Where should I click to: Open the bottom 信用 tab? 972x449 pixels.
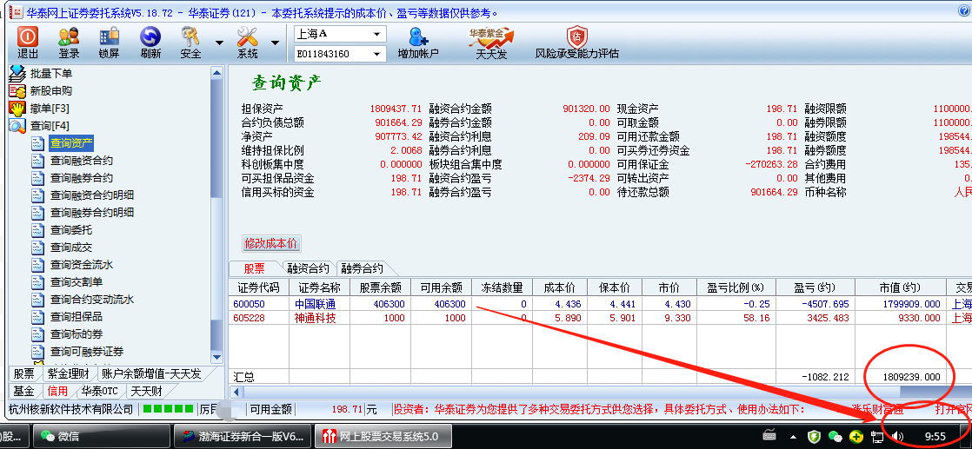[57, 392]
